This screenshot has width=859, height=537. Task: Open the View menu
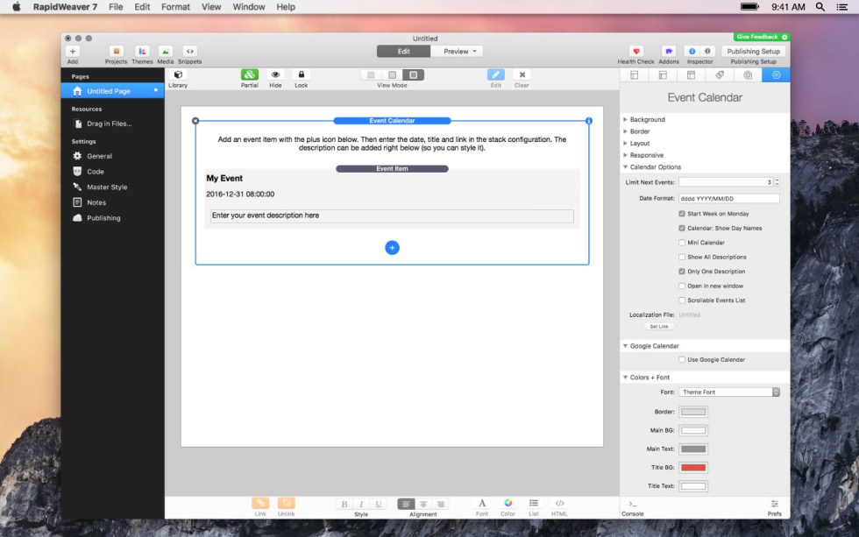tap(211, 6)
